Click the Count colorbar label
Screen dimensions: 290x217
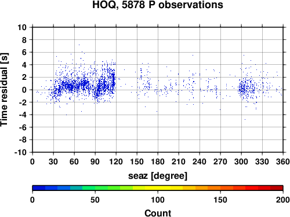[x=158, y=213]
